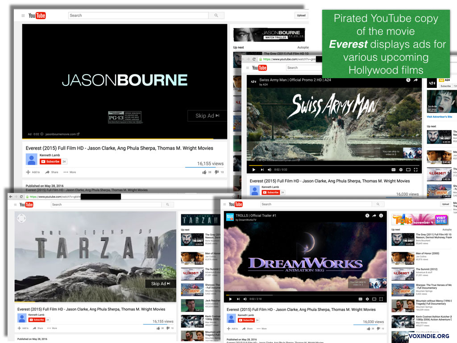Open jasonbournemovie.com advertiser link
457x343 pixels.
point(62,134)
